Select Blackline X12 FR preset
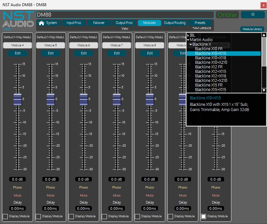 coord(209,67)
